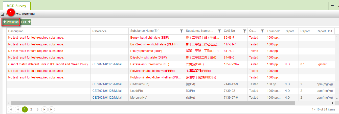Click CAS number 84-69-5
339x114 pixels.
(x=229, y=58)
